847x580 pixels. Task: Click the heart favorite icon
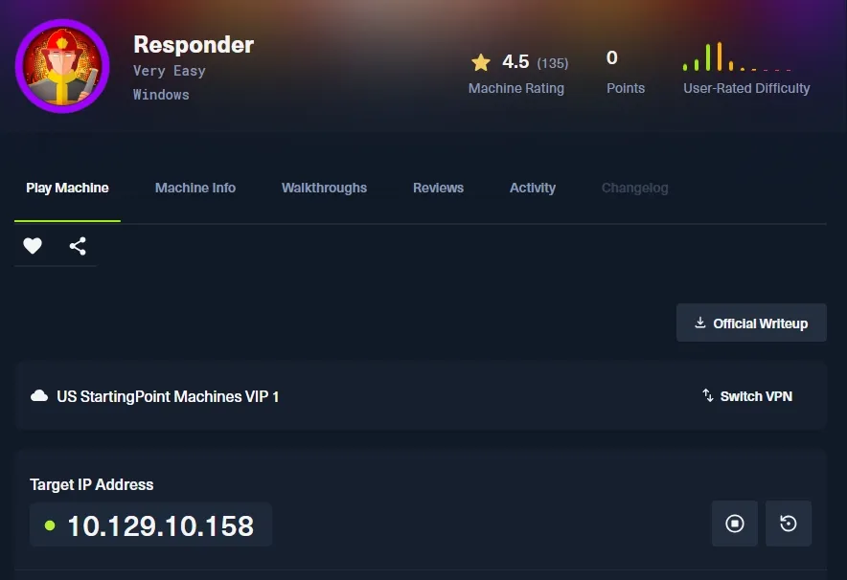(x=33, y=246)
